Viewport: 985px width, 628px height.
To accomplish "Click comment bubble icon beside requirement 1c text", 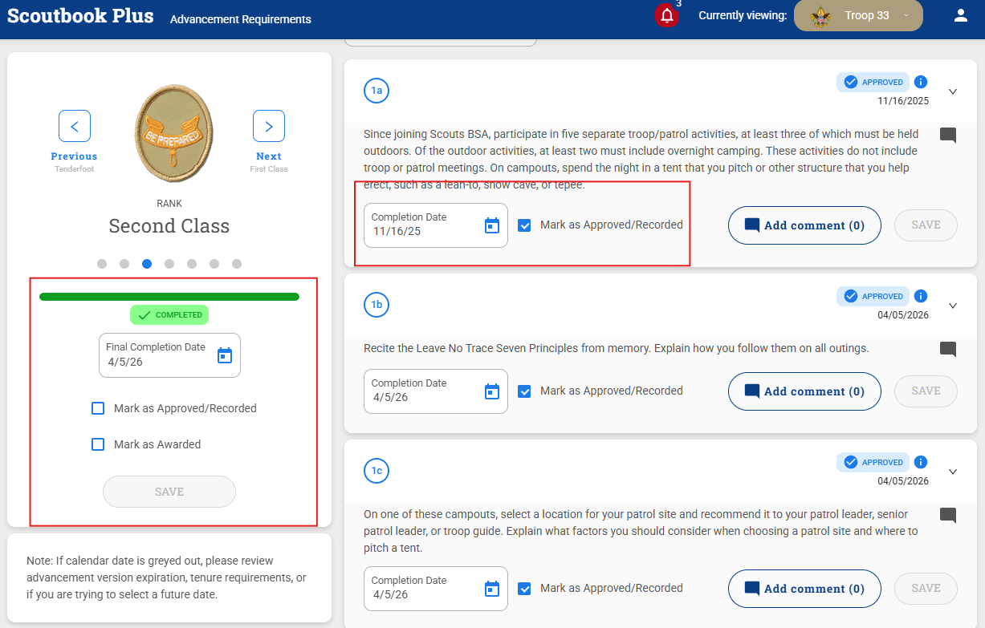I will [948, 515].
